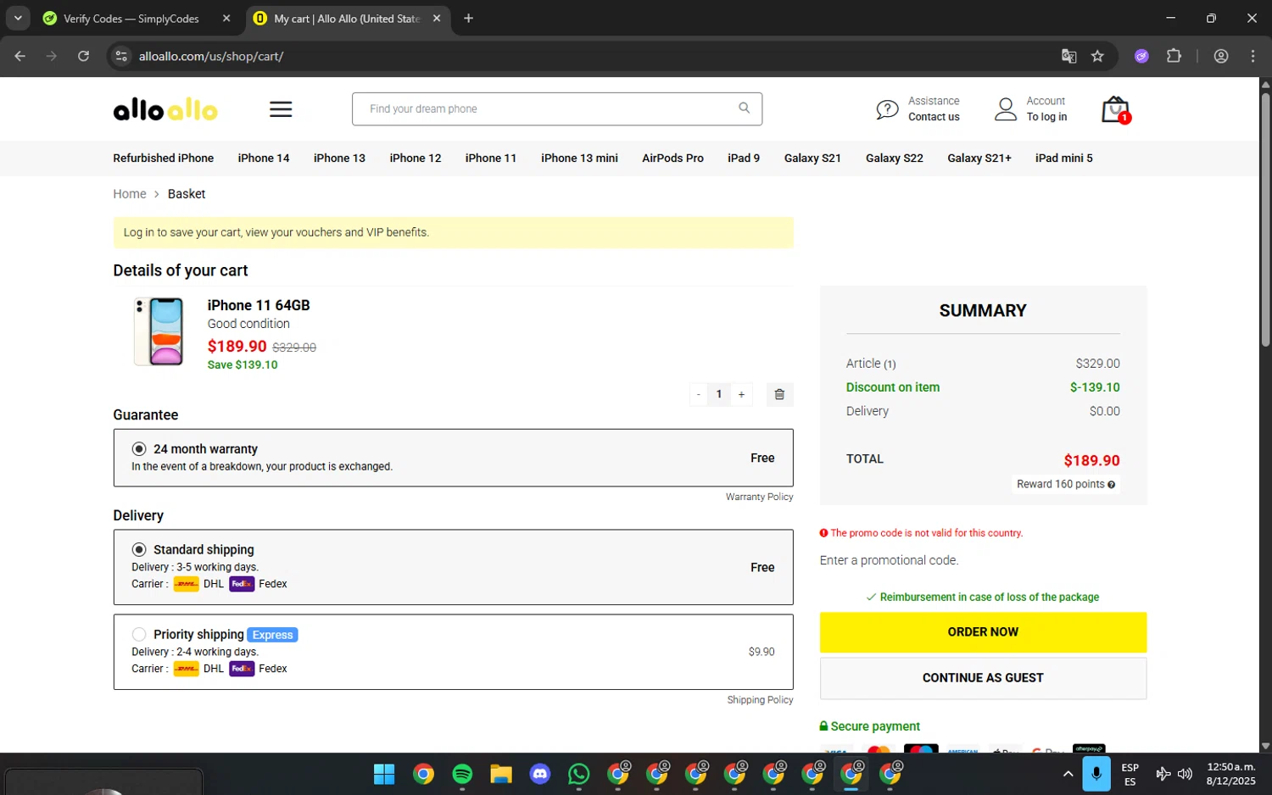1272x795 pixels.
Task: Focus the Find your dream phone search field
Action: pyautogui.click(x=556, y=108)
